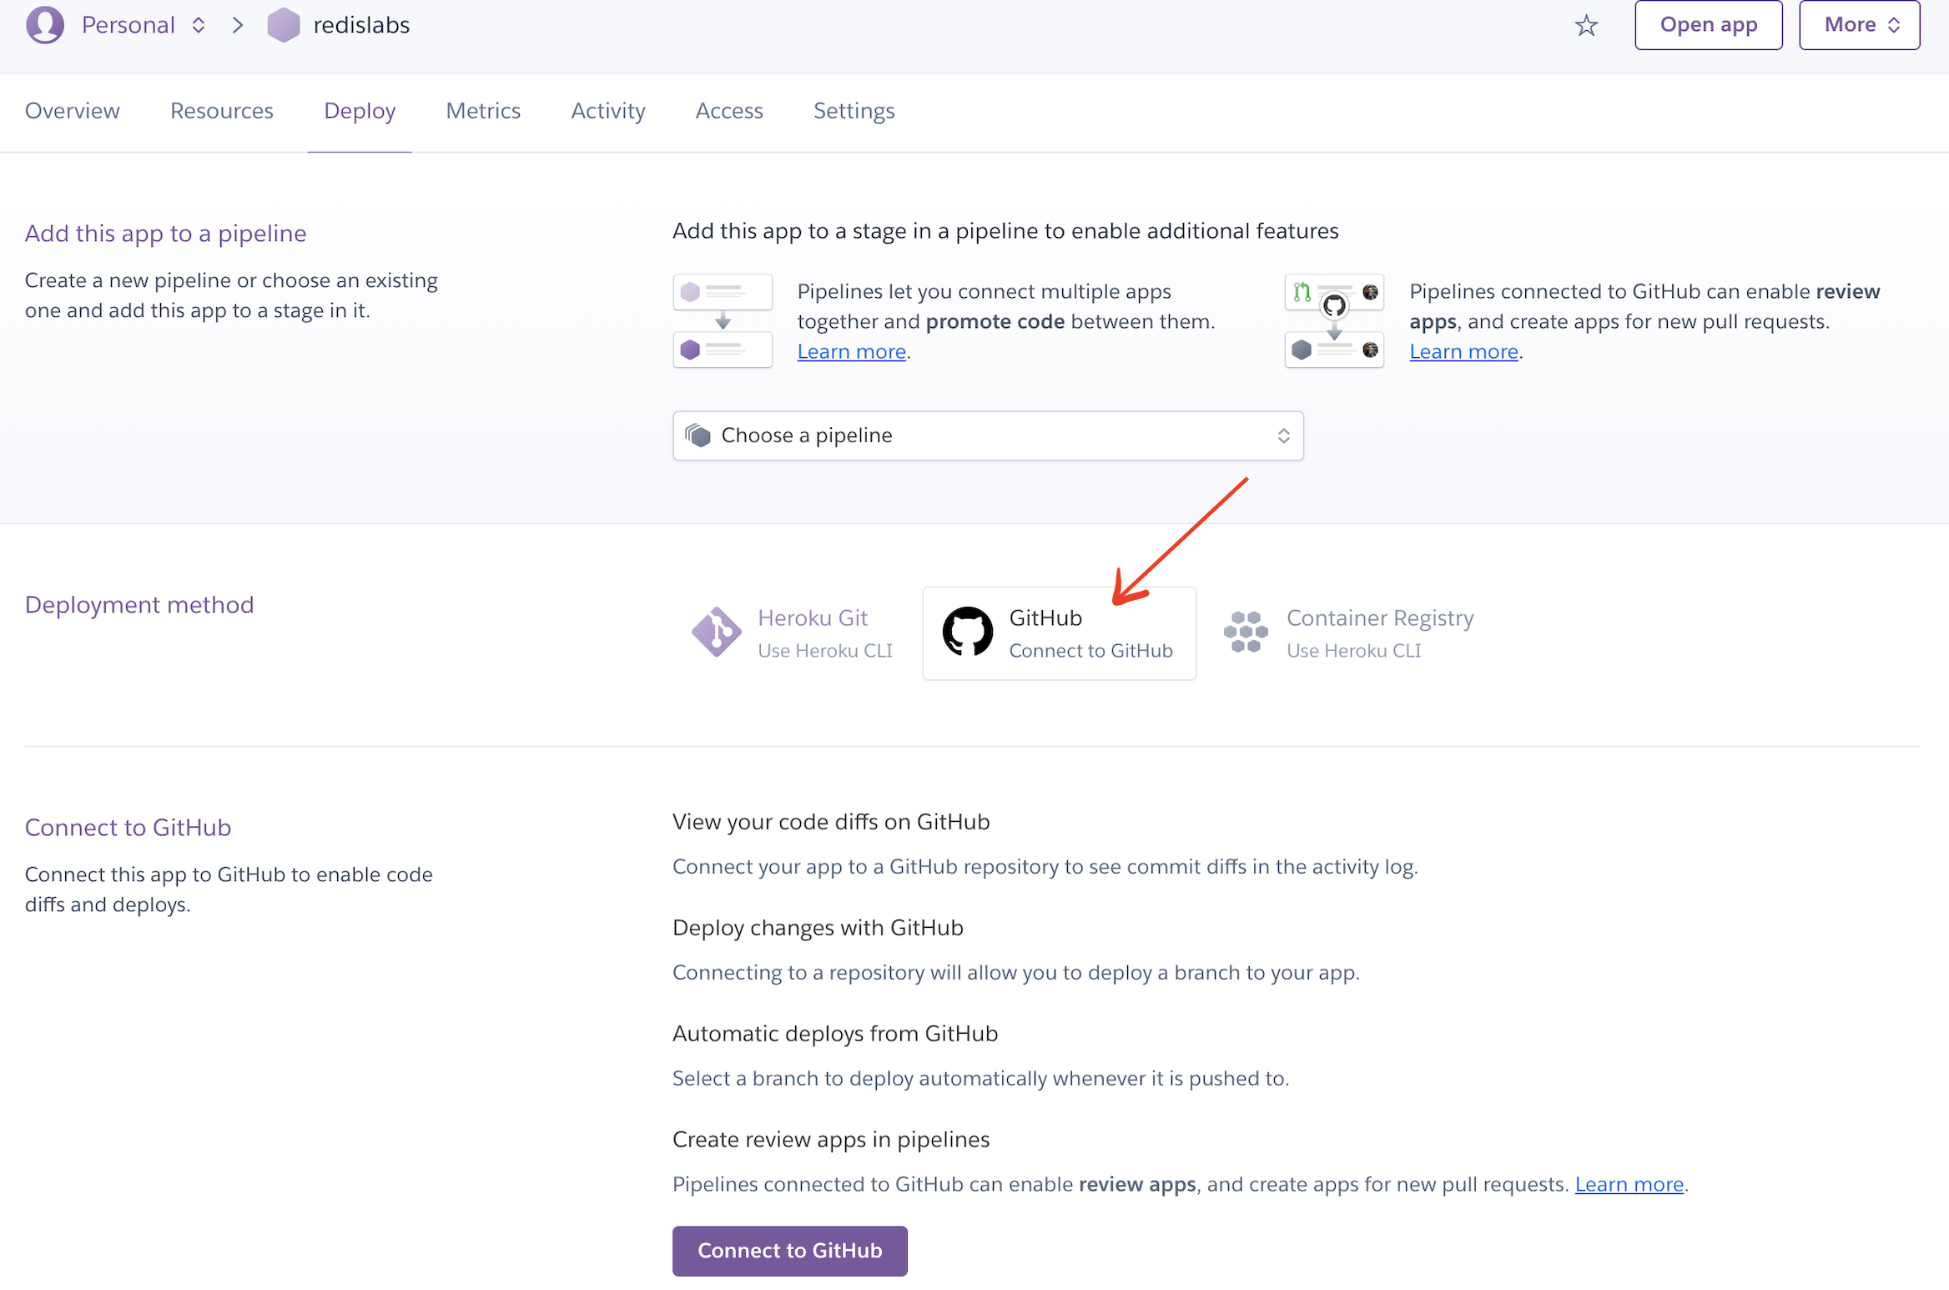This screenshot has width=1949, height=1290.
Task: Click the Open app button
Action: click(x=1709, y=25)
